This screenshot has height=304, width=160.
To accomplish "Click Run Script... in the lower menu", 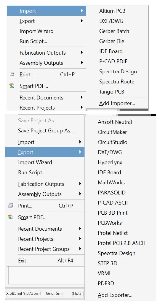I will (x=32, y=172).
